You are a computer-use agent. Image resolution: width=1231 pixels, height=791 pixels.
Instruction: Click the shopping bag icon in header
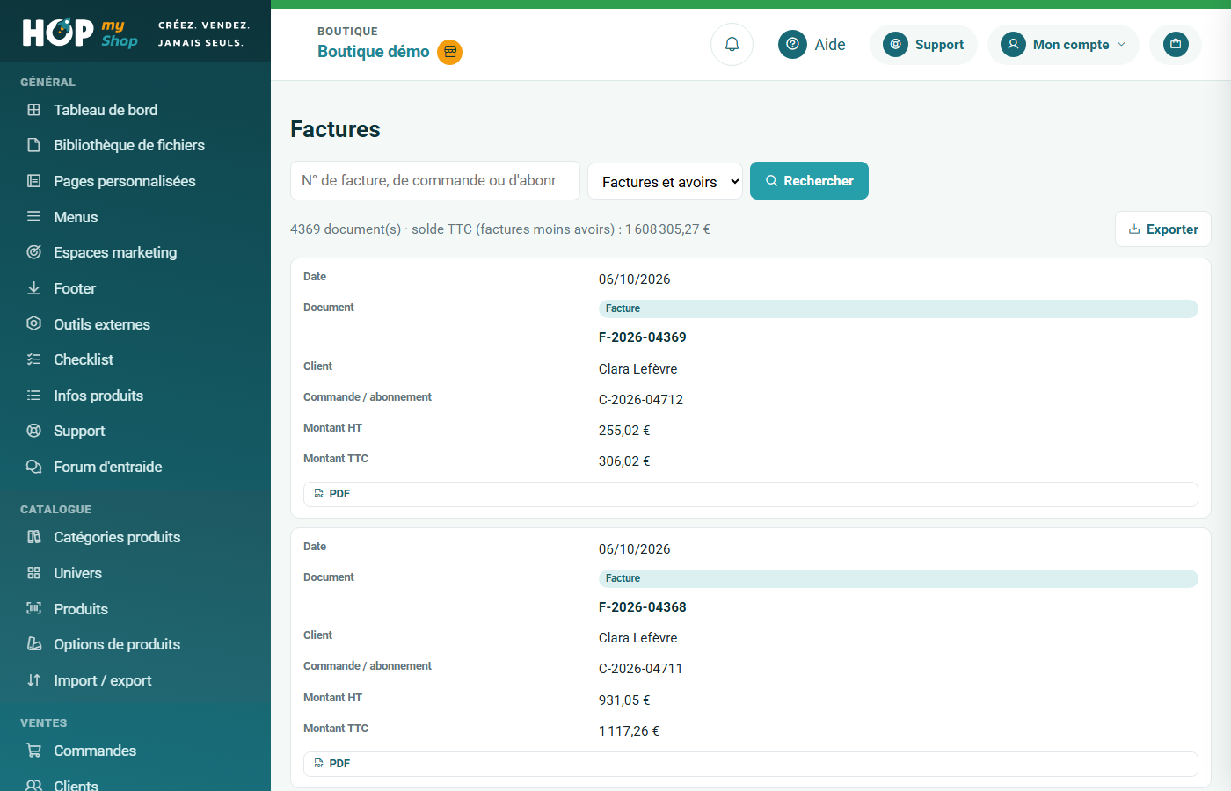pos(1176,44)
